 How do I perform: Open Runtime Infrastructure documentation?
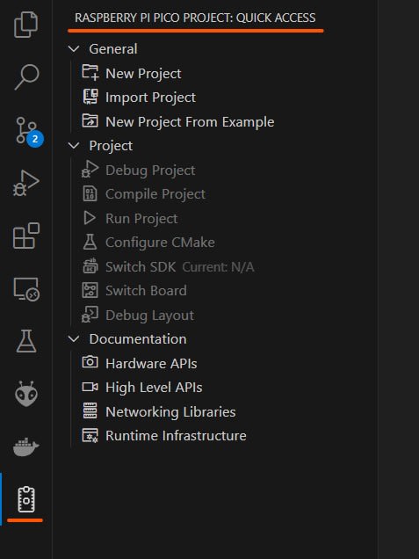click(x=164, y=436)
